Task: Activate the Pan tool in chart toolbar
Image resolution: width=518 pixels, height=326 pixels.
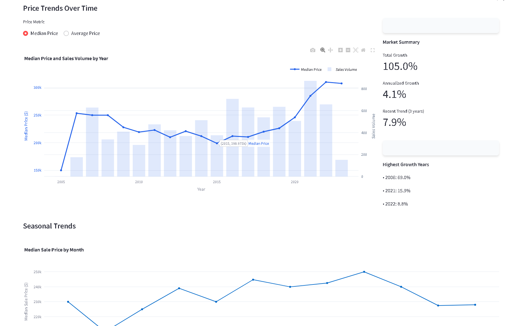Action: point(330,50)
